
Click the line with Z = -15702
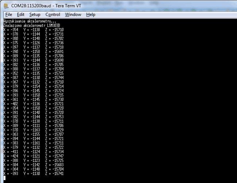click(34, 39)
